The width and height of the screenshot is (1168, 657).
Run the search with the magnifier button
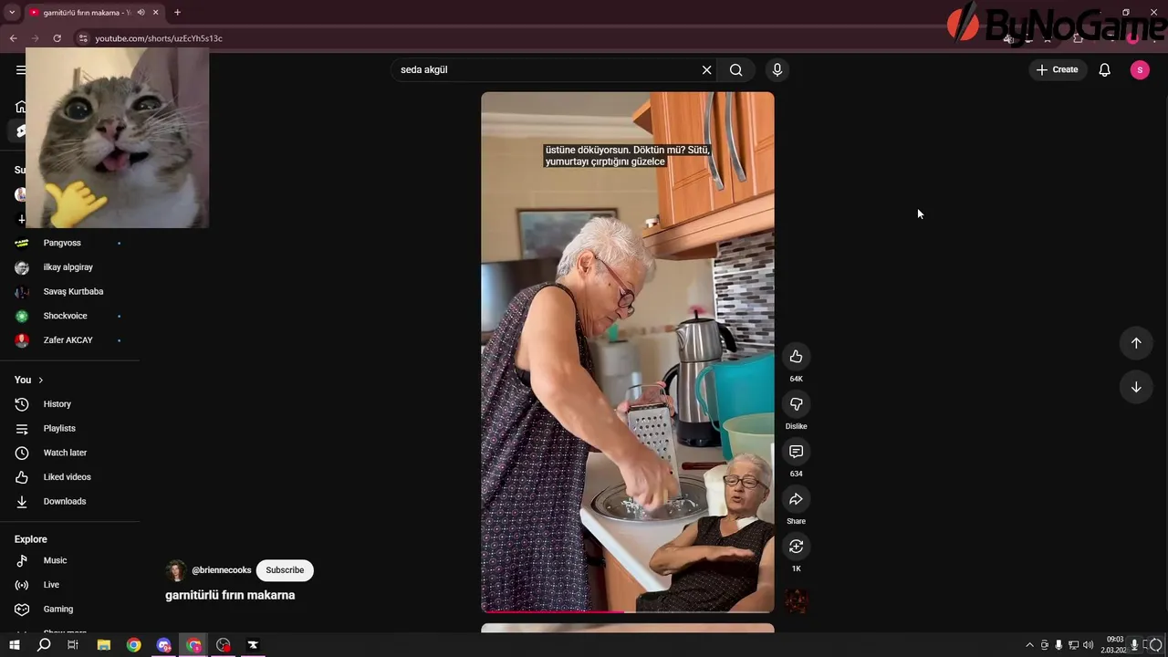point(736,69)
